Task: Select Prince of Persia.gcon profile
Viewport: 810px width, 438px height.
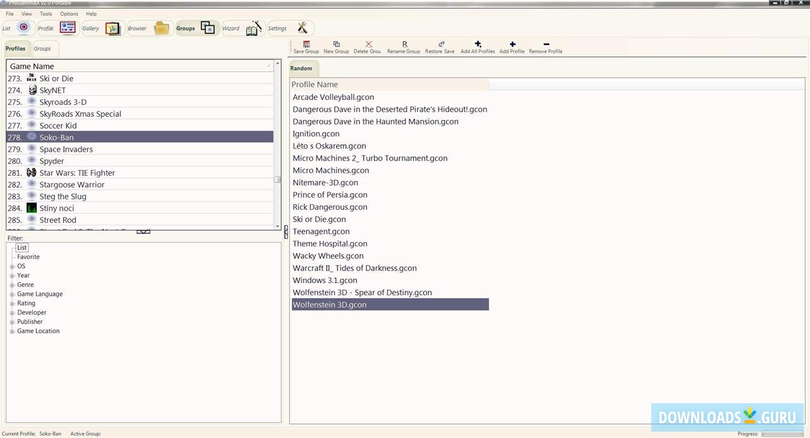Action: (330, 195)
